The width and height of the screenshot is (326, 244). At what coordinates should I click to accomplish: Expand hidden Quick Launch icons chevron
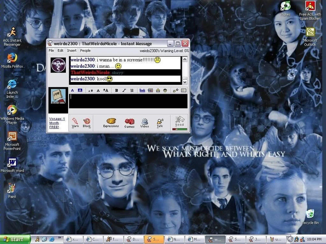(59, 238)
